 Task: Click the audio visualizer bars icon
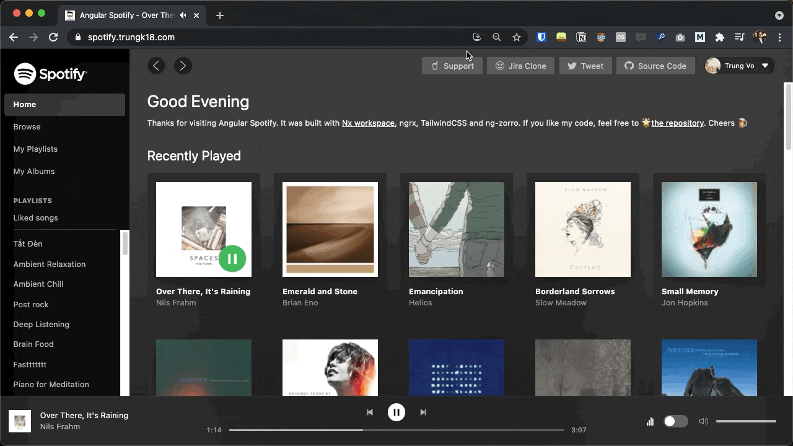[x=650, y=421]
